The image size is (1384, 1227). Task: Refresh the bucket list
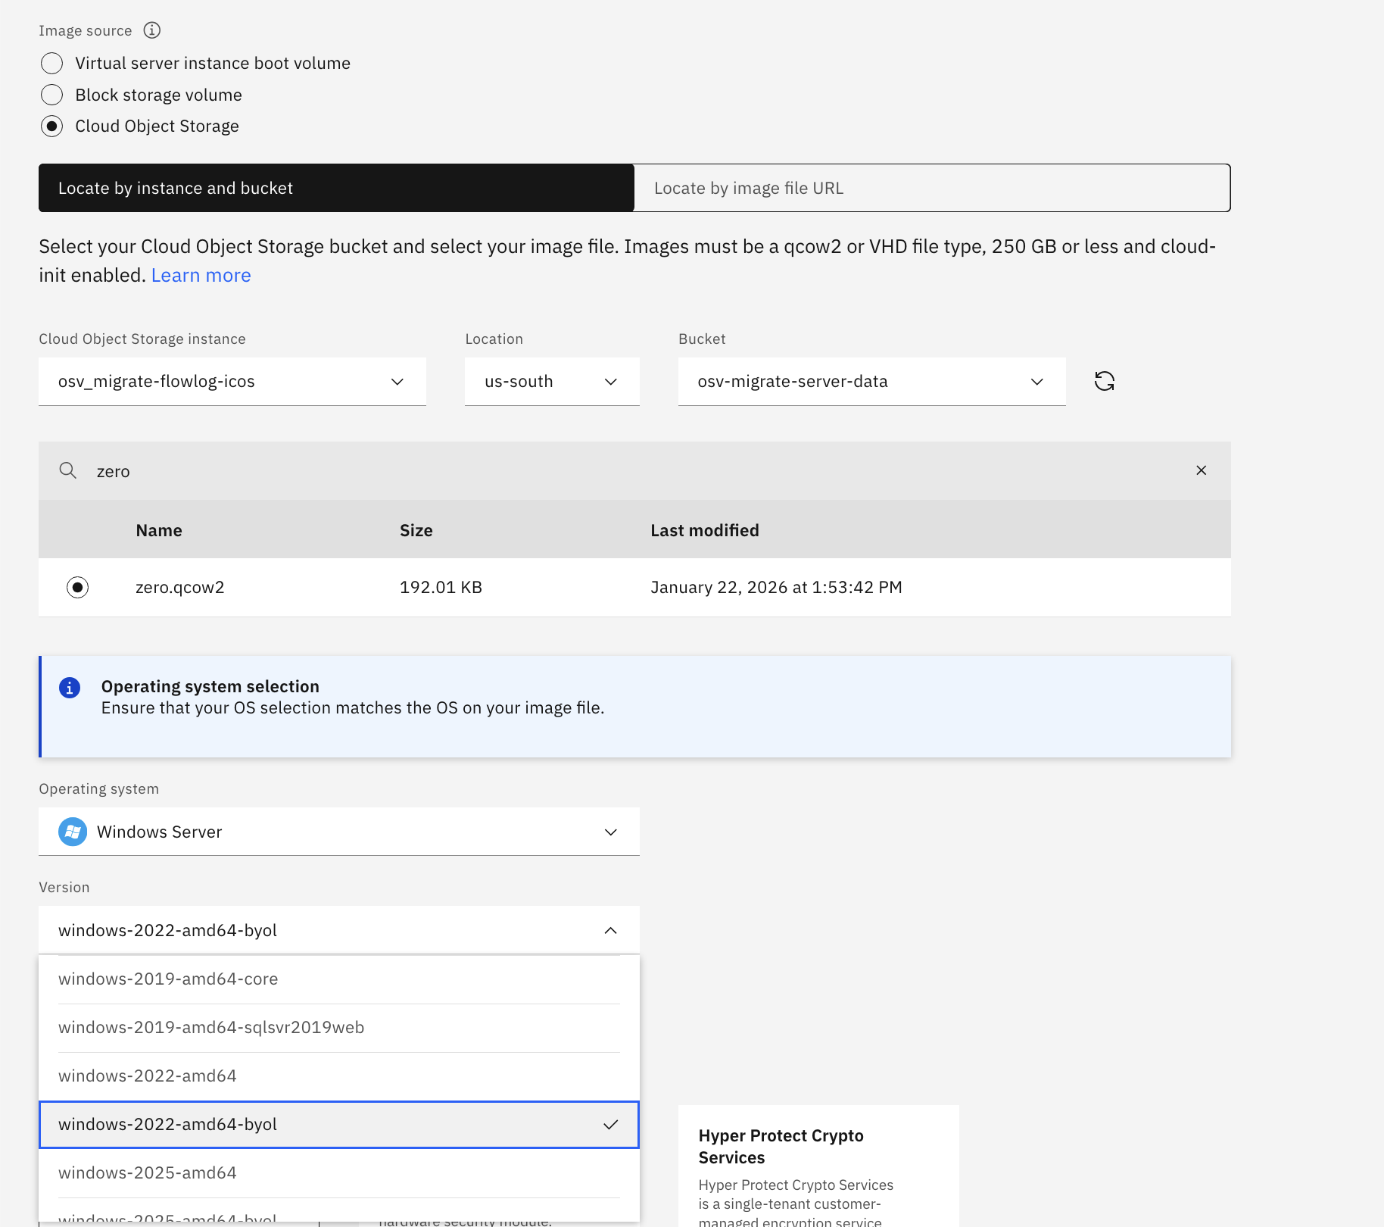pyautogui.click(x=1105, y=381)
